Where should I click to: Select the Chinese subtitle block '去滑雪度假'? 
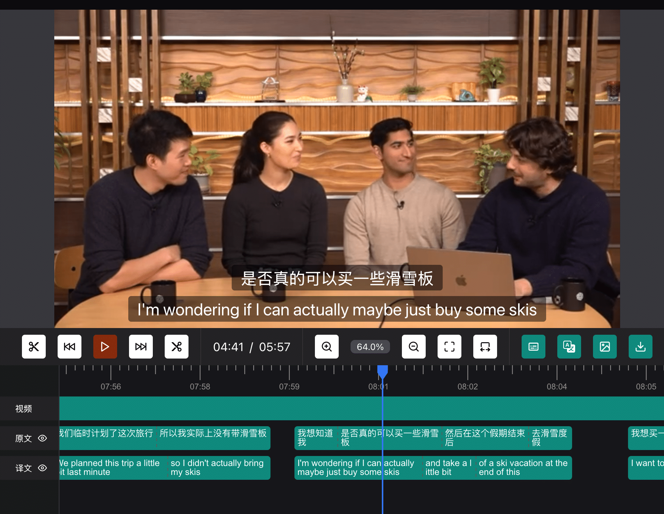tap(550, 438)
